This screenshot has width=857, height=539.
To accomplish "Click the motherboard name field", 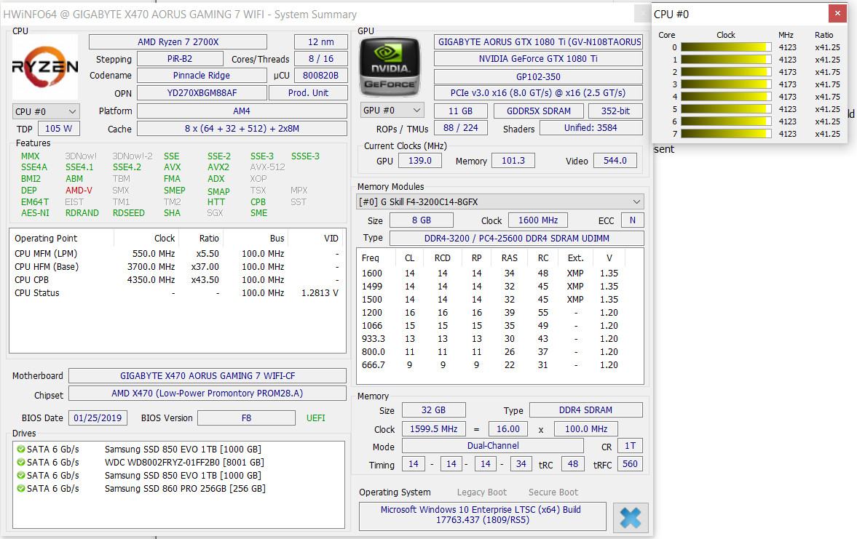I will (x=208, y=376).
